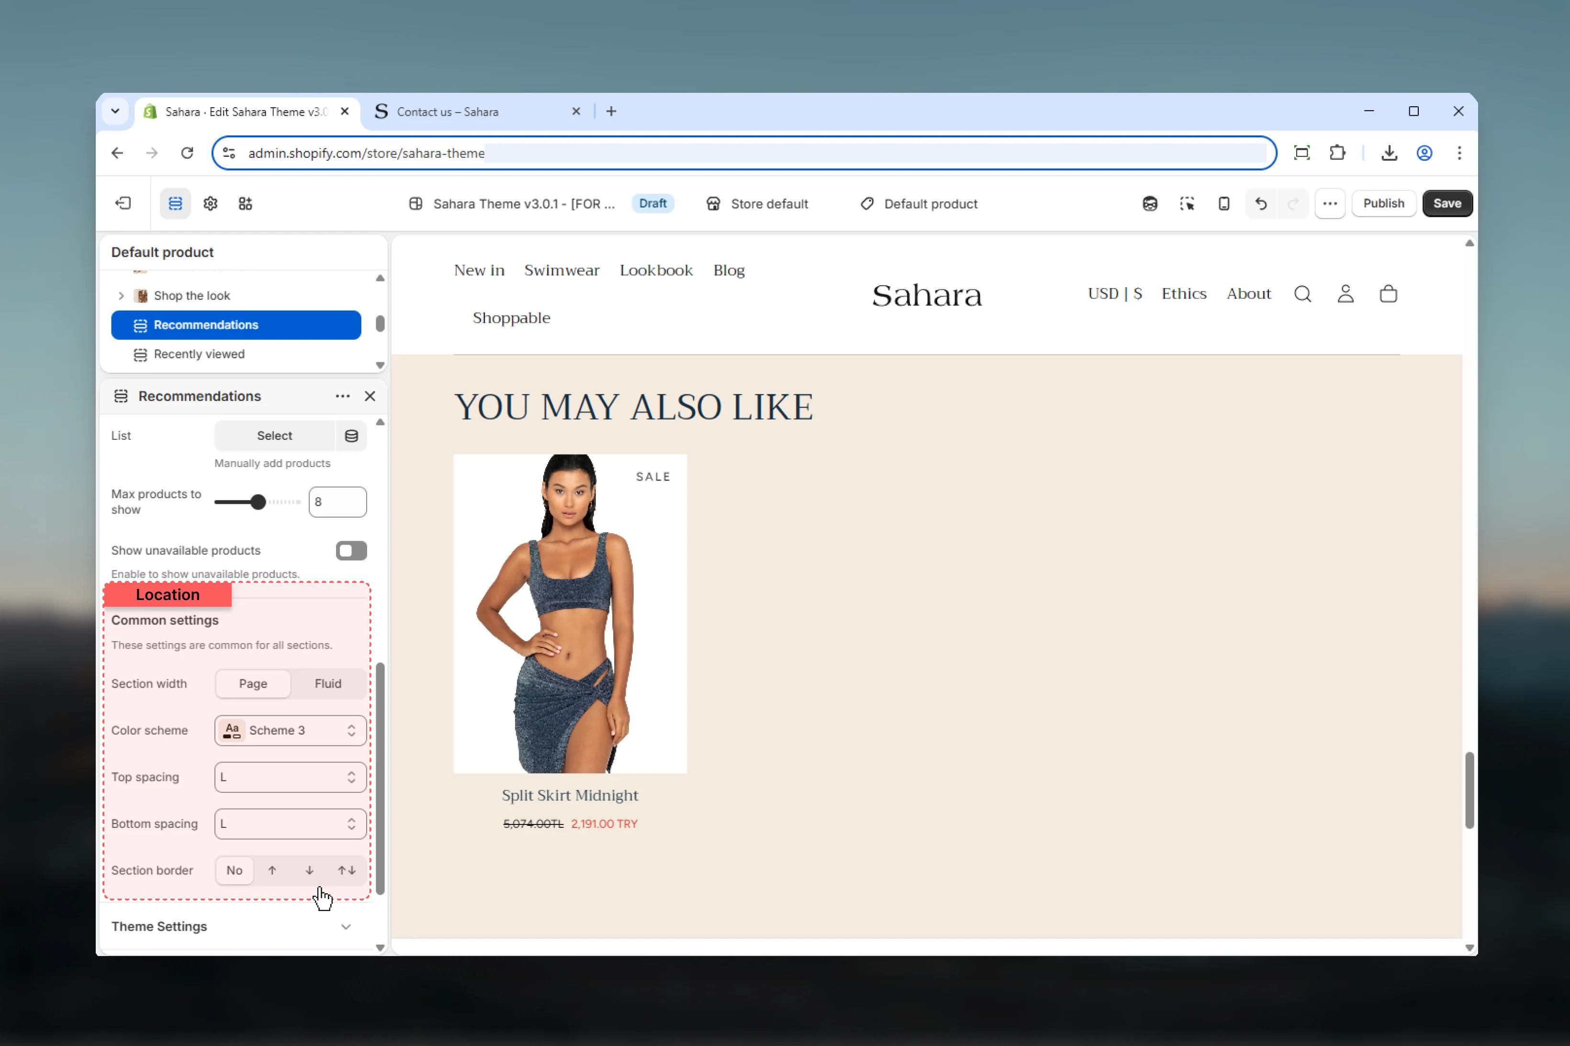
Task: Open the Top spacing dropdown
Action: (290, 777)
